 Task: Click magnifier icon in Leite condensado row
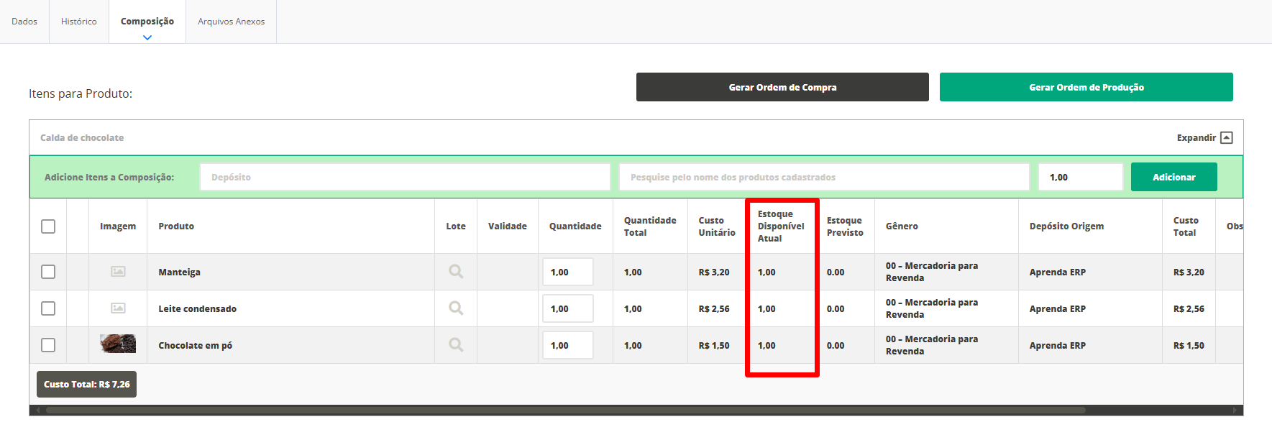pos(456,308)
